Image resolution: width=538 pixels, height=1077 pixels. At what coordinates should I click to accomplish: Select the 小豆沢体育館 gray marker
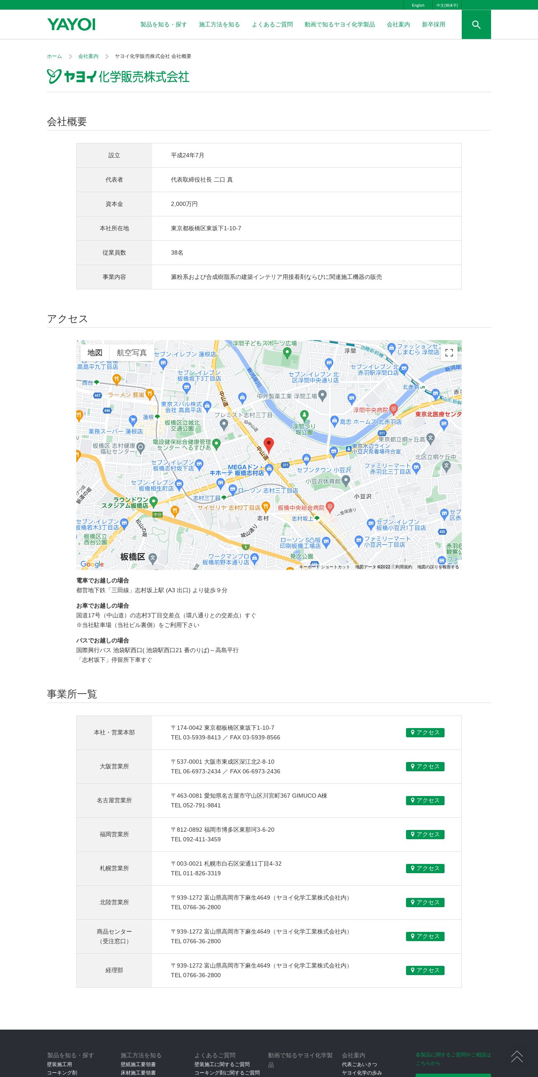(x=346, y=481)
